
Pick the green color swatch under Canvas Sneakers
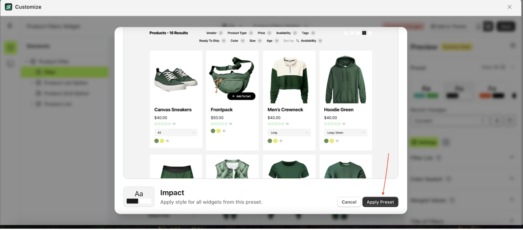pyautogui.click(x=157, y=141)
